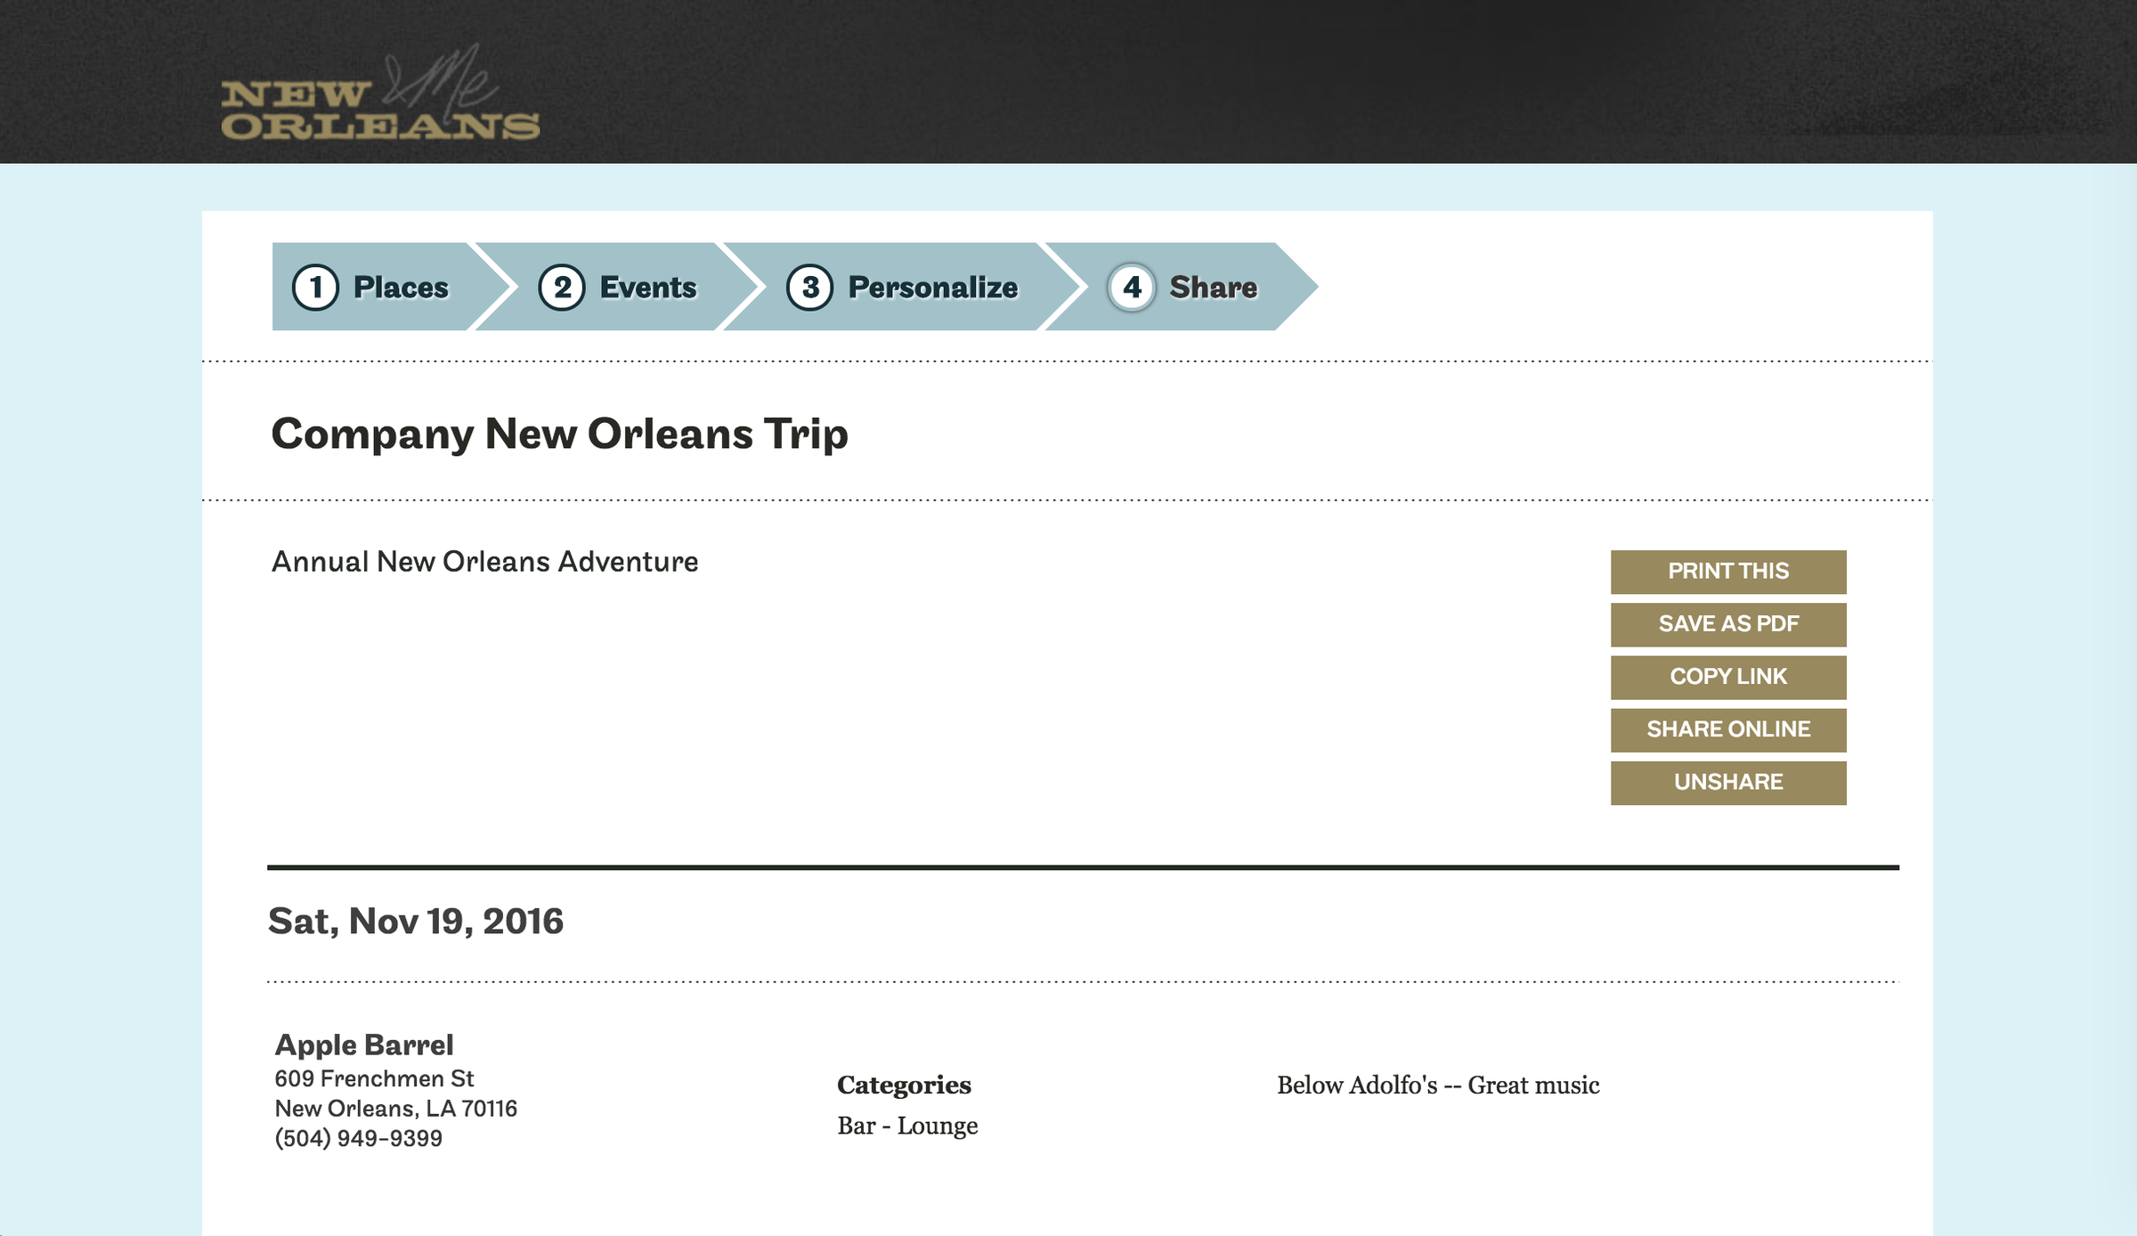Click the PRINT THIS button
Viewport: 2137px width, 1236px height.
[x=1728, y=572]
